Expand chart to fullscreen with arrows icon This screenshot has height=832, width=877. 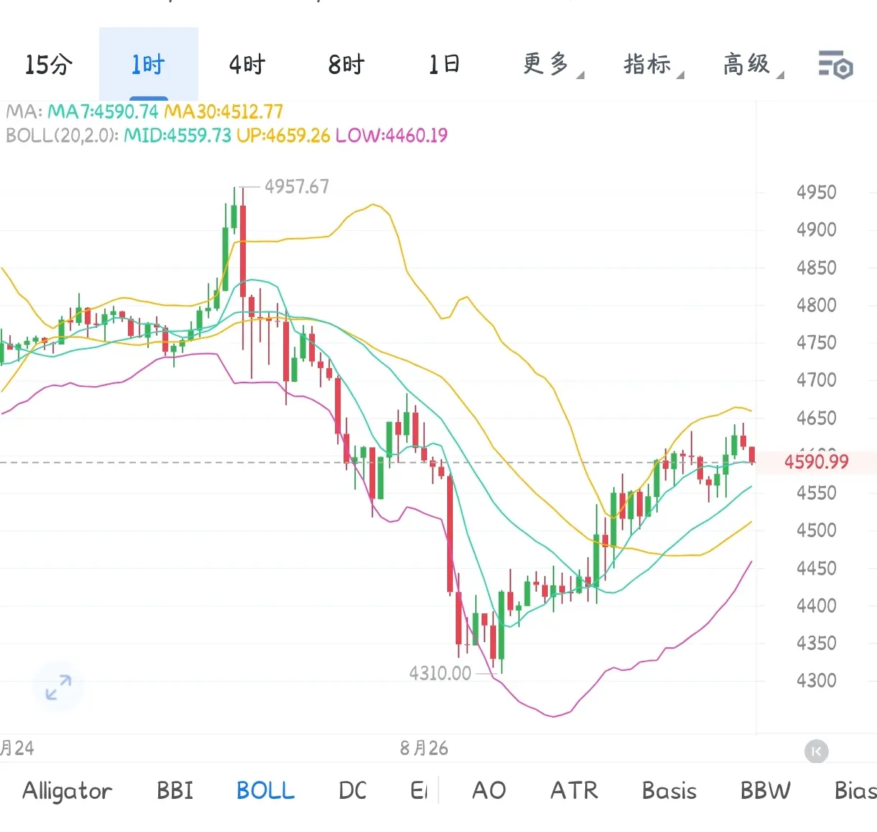point(58,687)
